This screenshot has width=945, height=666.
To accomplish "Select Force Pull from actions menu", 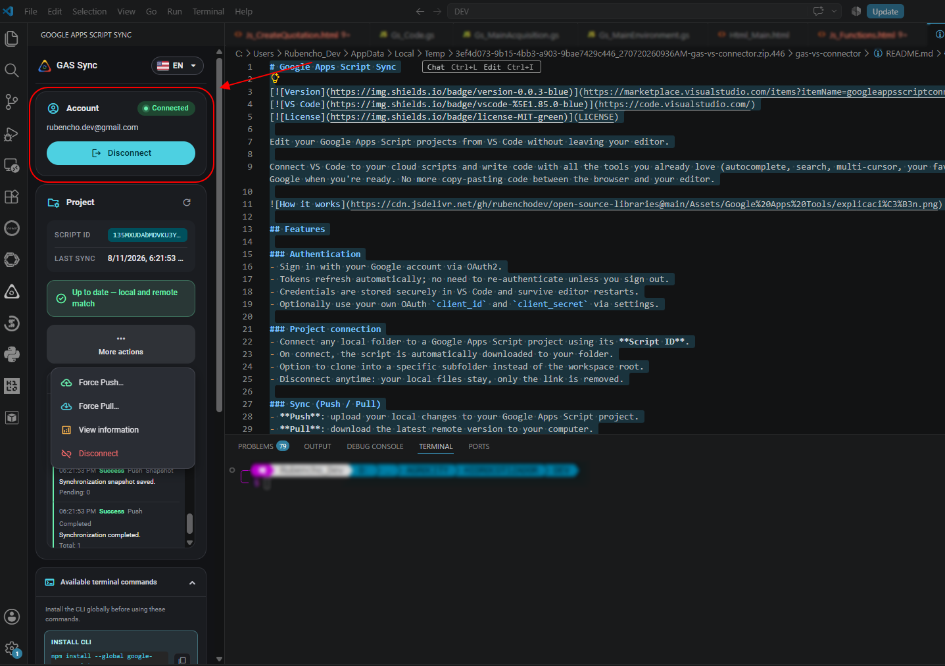I will pos(123,406).
